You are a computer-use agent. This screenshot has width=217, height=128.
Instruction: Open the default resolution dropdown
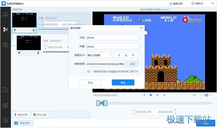[x=99, y=55]
